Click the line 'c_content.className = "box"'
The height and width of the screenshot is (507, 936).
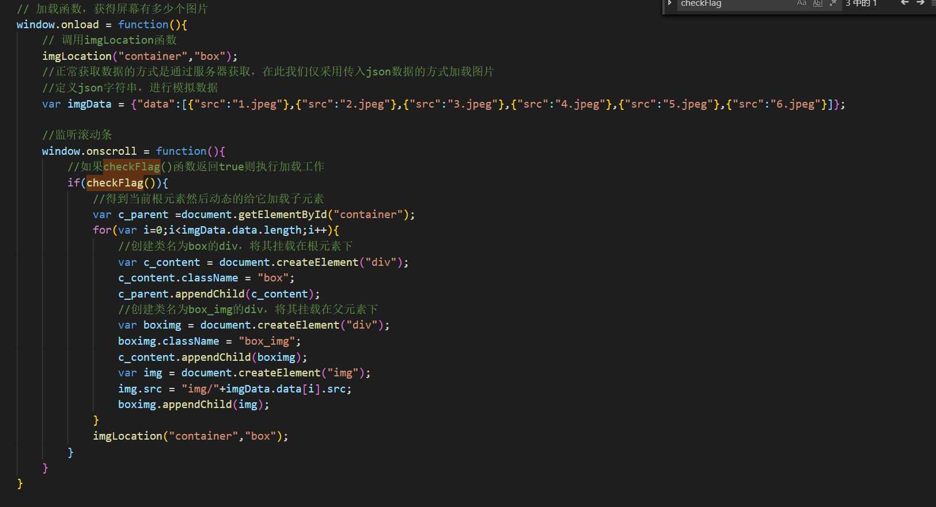(x=206, y=278)
